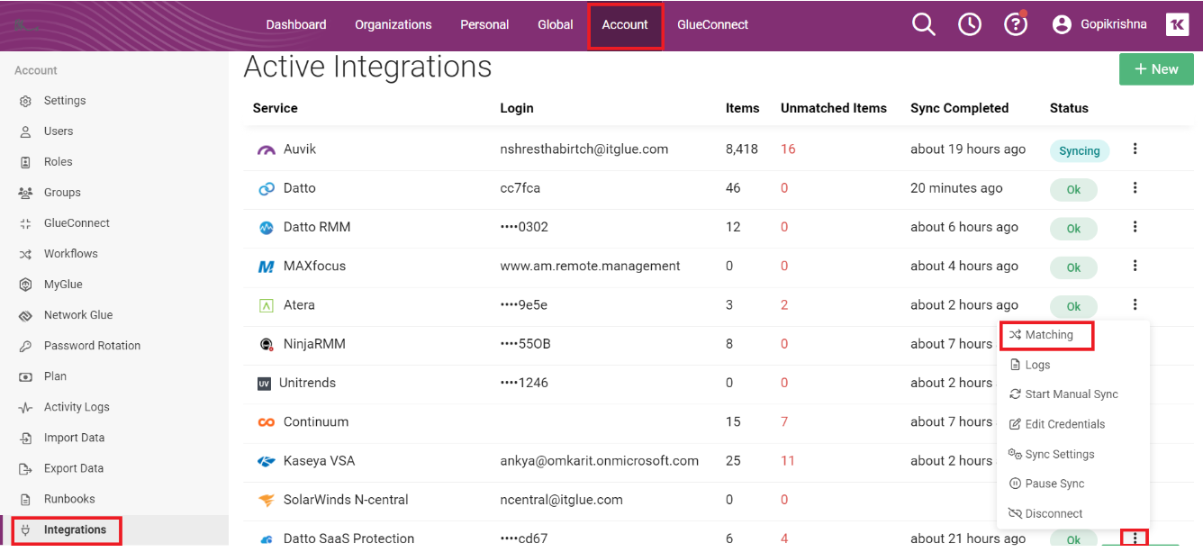Click the Datto Ok status badge
1203x552 pixels.
tap(1073, 190)
